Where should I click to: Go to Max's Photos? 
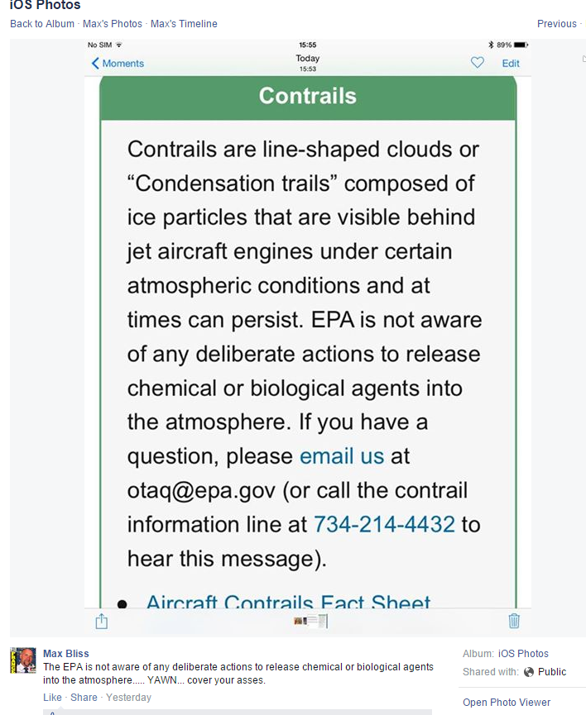click(x=113, y=24)
